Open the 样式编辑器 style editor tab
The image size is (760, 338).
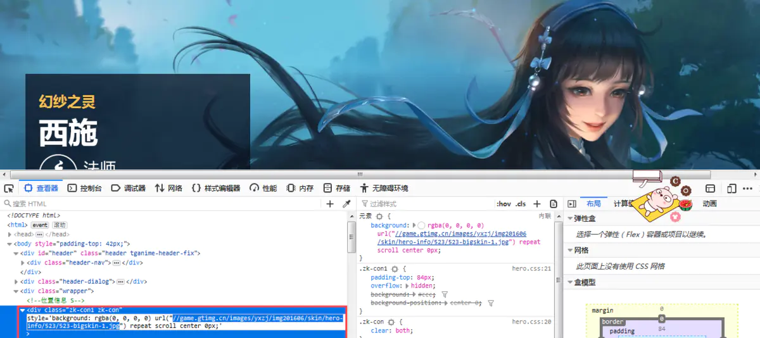[x=216, y=188]
